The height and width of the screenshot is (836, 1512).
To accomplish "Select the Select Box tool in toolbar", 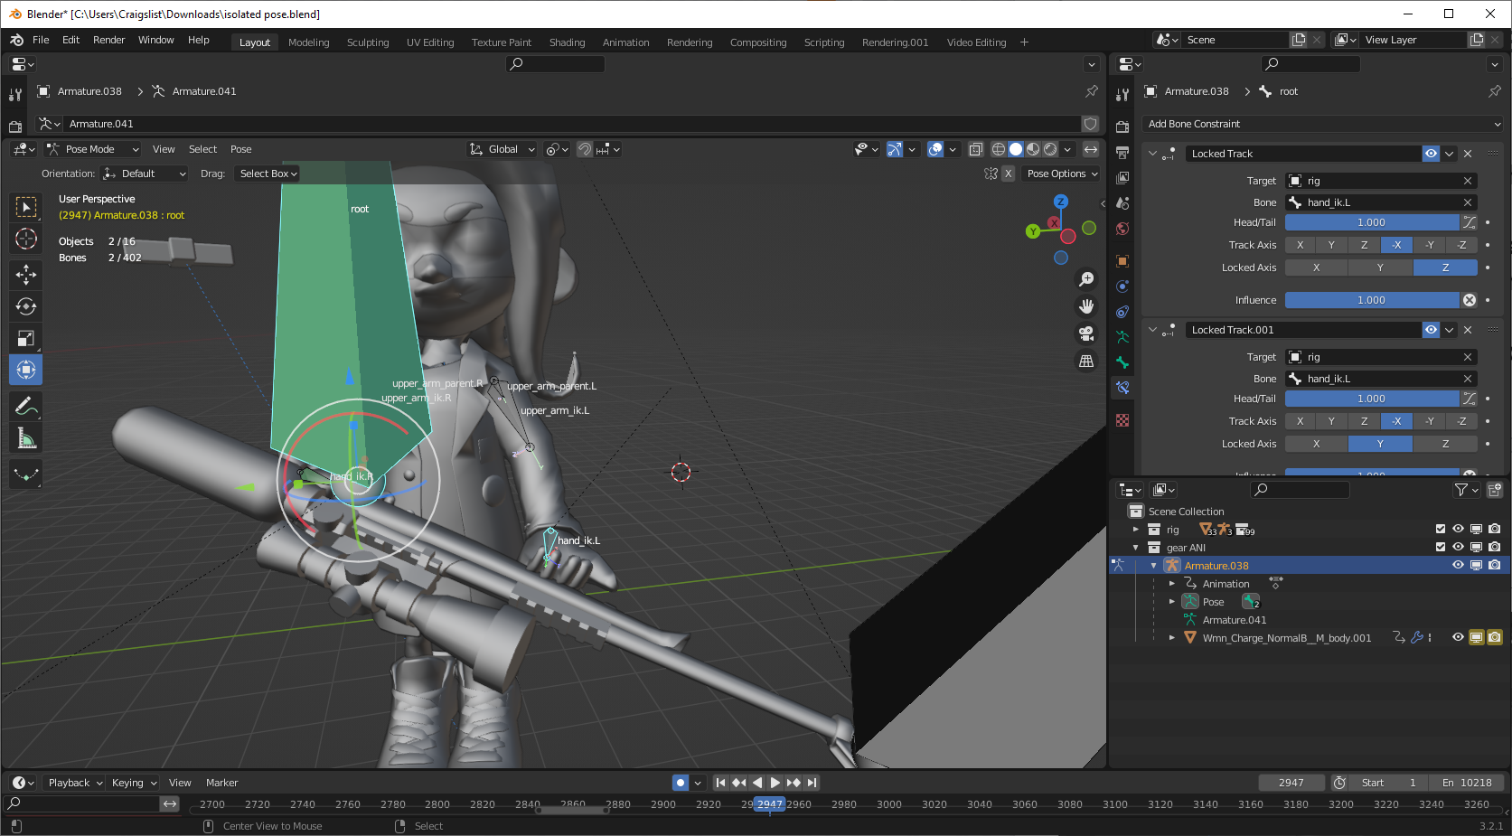I will click(26, 207).
